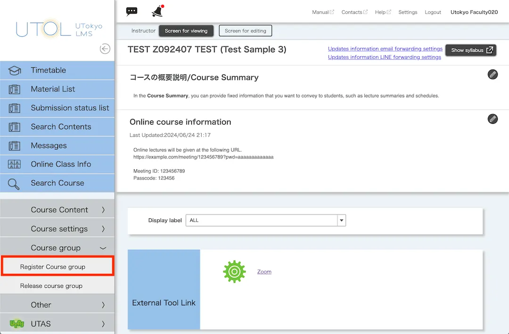509x334 pixels.
Task: Collapse sidebar with the left arrow icon
Action: pos(105,49)
